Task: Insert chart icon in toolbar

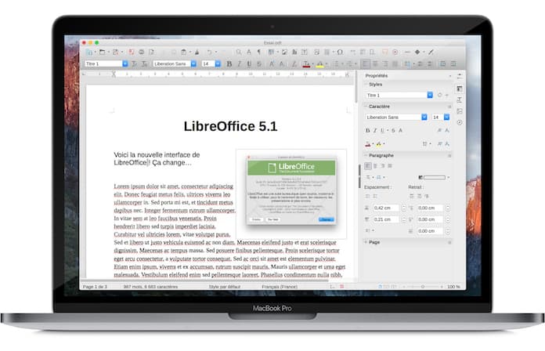Action: tap(294, 52)
